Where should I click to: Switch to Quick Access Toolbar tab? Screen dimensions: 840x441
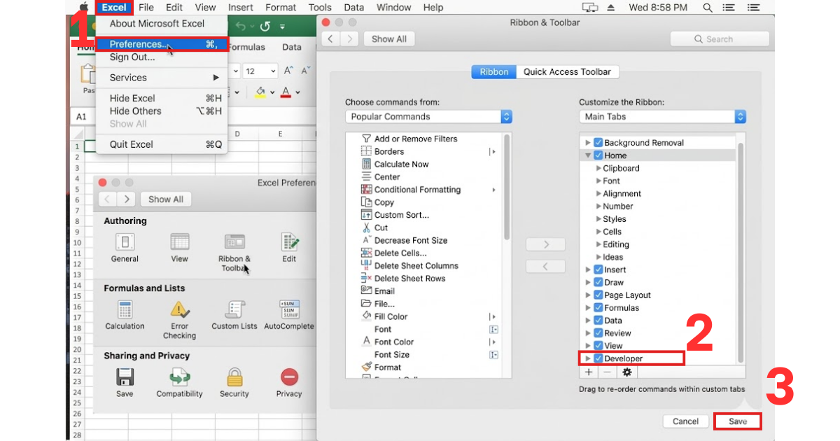point(567,71)
